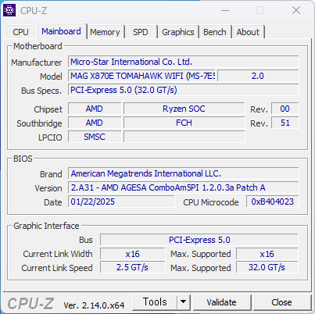Open the About tab

click(248, 32)
